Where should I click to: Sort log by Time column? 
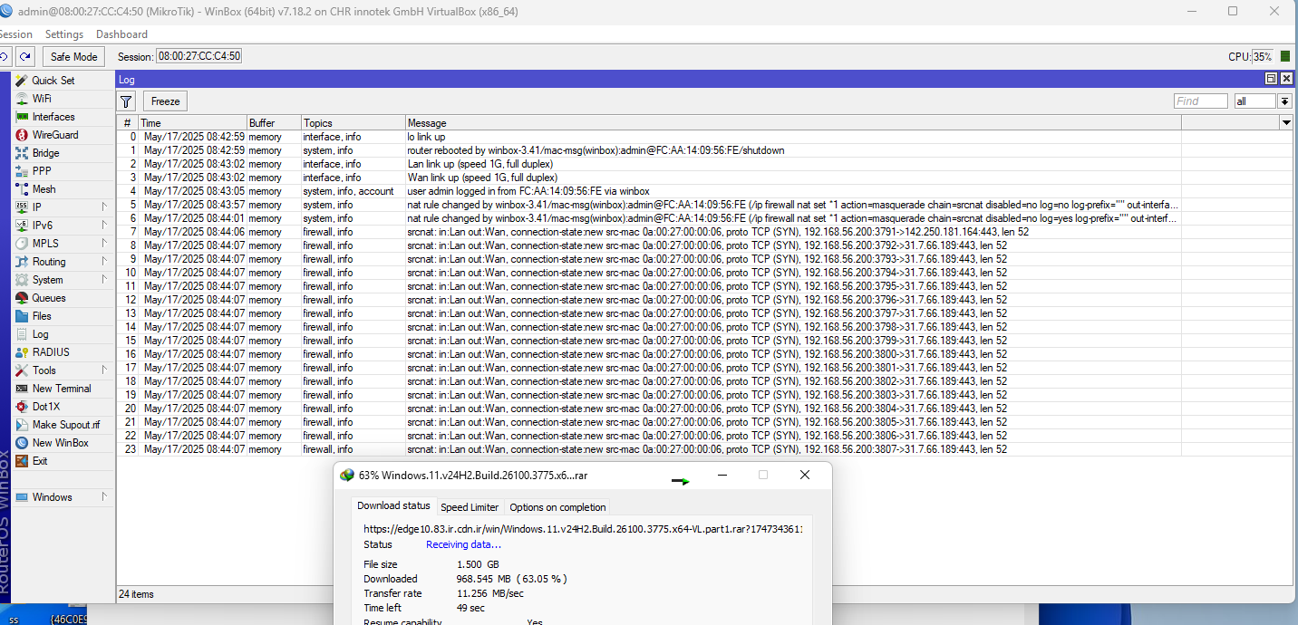pyautogui.click(x=192, y=123)
